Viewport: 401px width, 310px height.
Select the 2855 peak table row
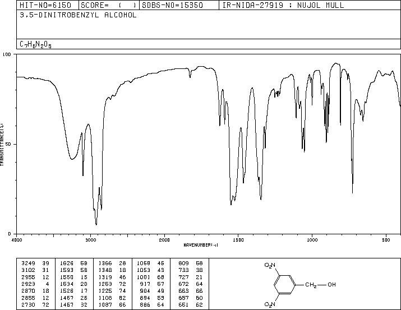tap(35, 298)
